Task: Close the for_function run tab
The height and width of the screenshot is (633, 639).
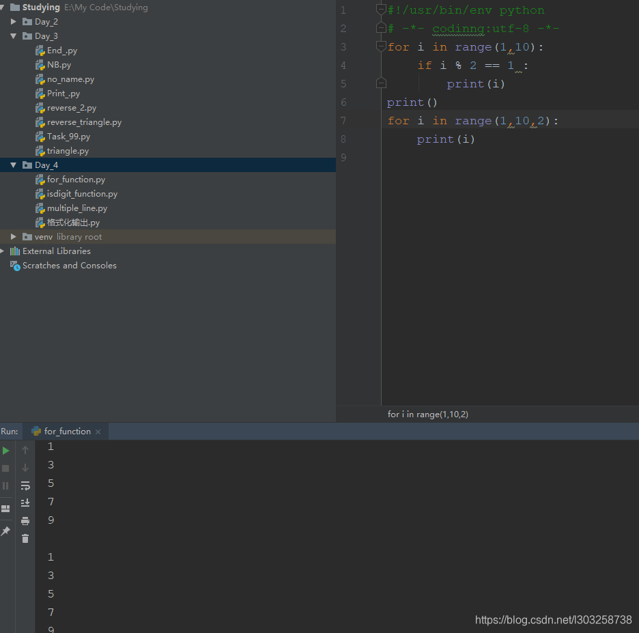Action: 98,432
